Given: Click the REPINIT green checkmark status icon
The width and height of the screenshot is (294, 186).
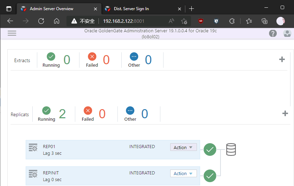Looking at the screenshot, I should click(210, 175).
